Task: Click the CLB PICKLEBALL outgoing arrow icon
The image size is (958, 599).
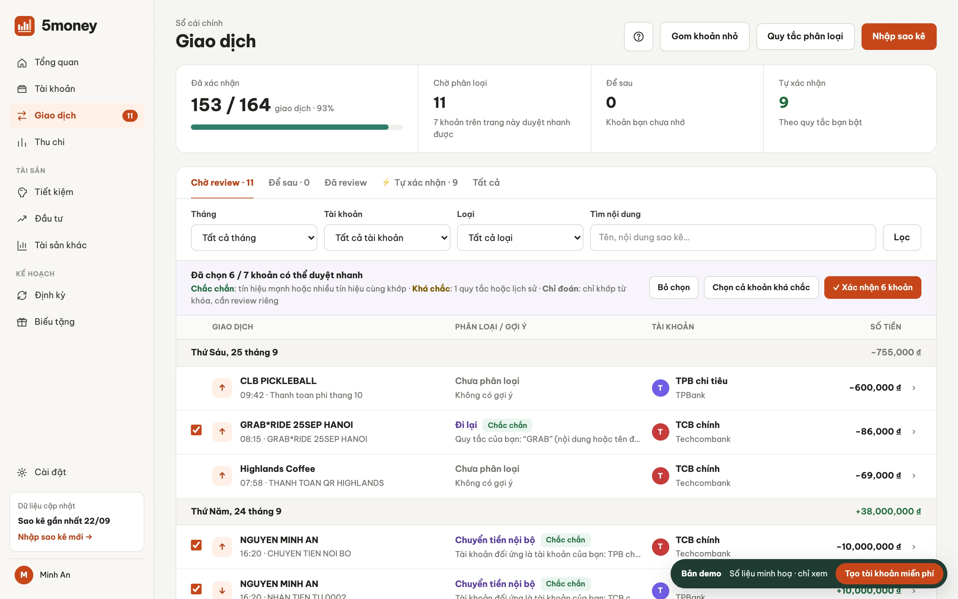Action: click(x=222, y=388)
